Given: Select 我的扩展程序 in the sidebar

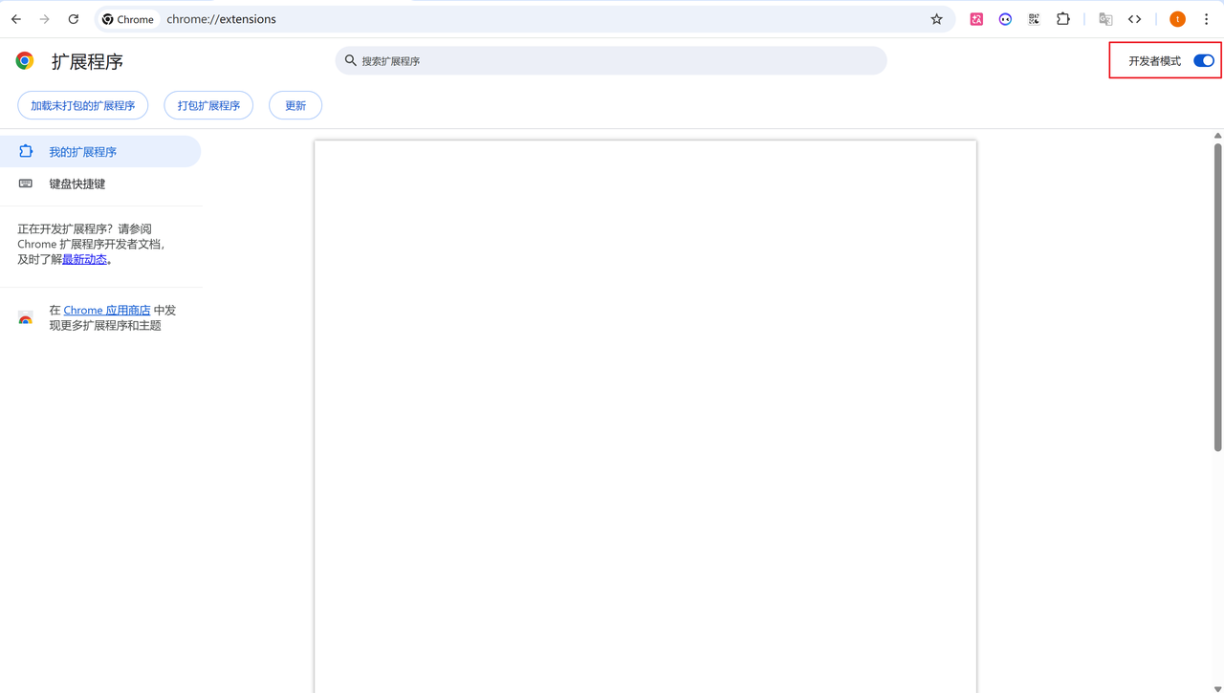Looking at the screenshot, I should click(x=83, y=152).
